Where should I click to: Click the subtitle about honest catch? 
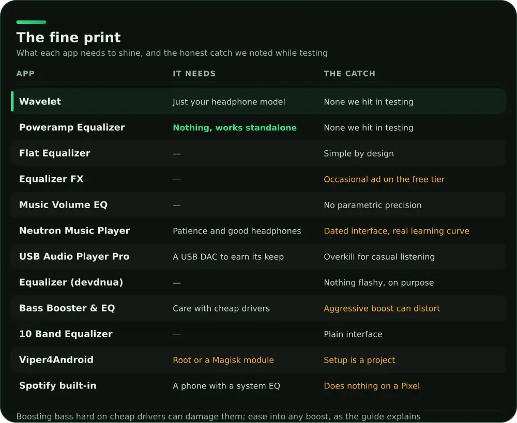click(x=172, y=53)
